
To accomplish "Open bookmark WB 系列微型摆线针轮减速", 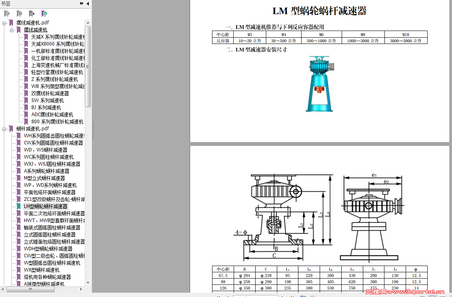I will 58,86.
